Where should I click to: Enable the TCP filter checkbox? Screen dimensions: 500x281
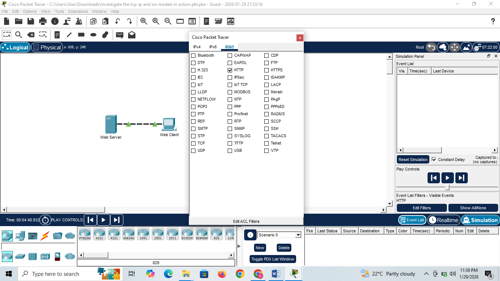[x=193, y=143]
